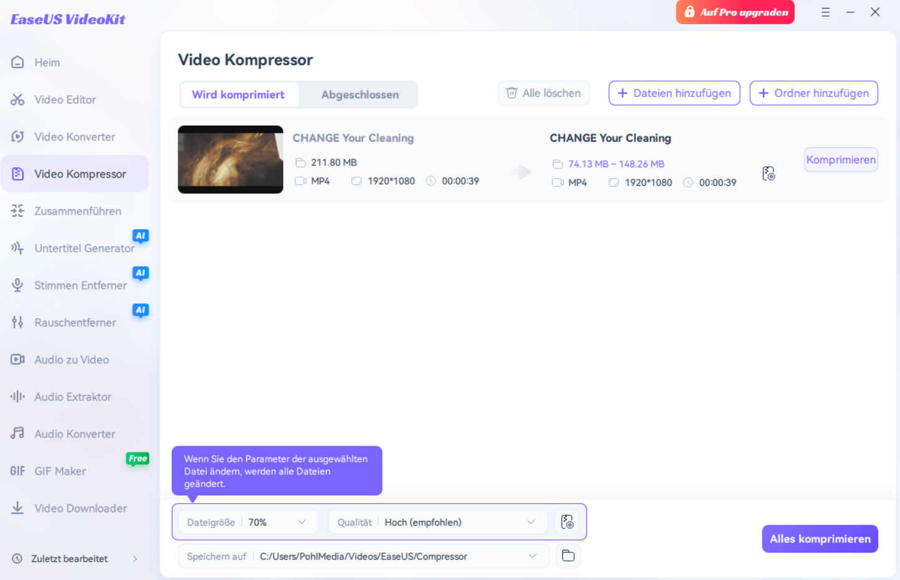900x580 pixels.
Task: Click folder icon beside save path
Action: [x=567, y=556]
